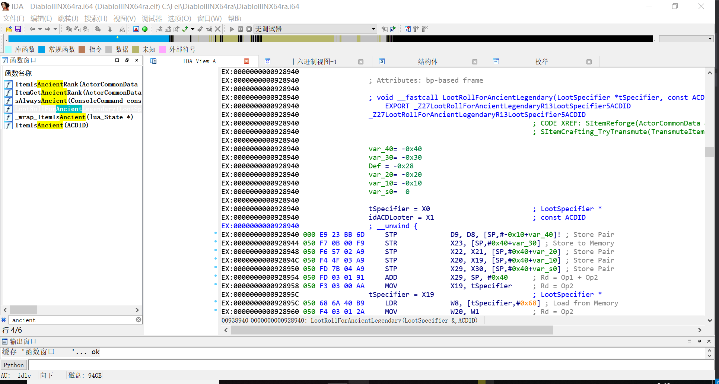Click the green-arrow refresh debugger icon
Viewport: 719px width, 384px height.
click(x=393, y=29)
